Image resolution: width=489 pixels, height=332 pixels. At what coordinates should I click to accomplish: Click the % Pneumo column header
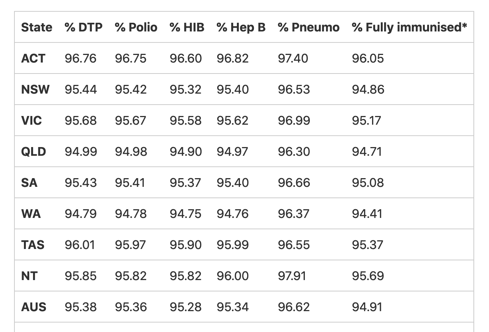point(309,27)
